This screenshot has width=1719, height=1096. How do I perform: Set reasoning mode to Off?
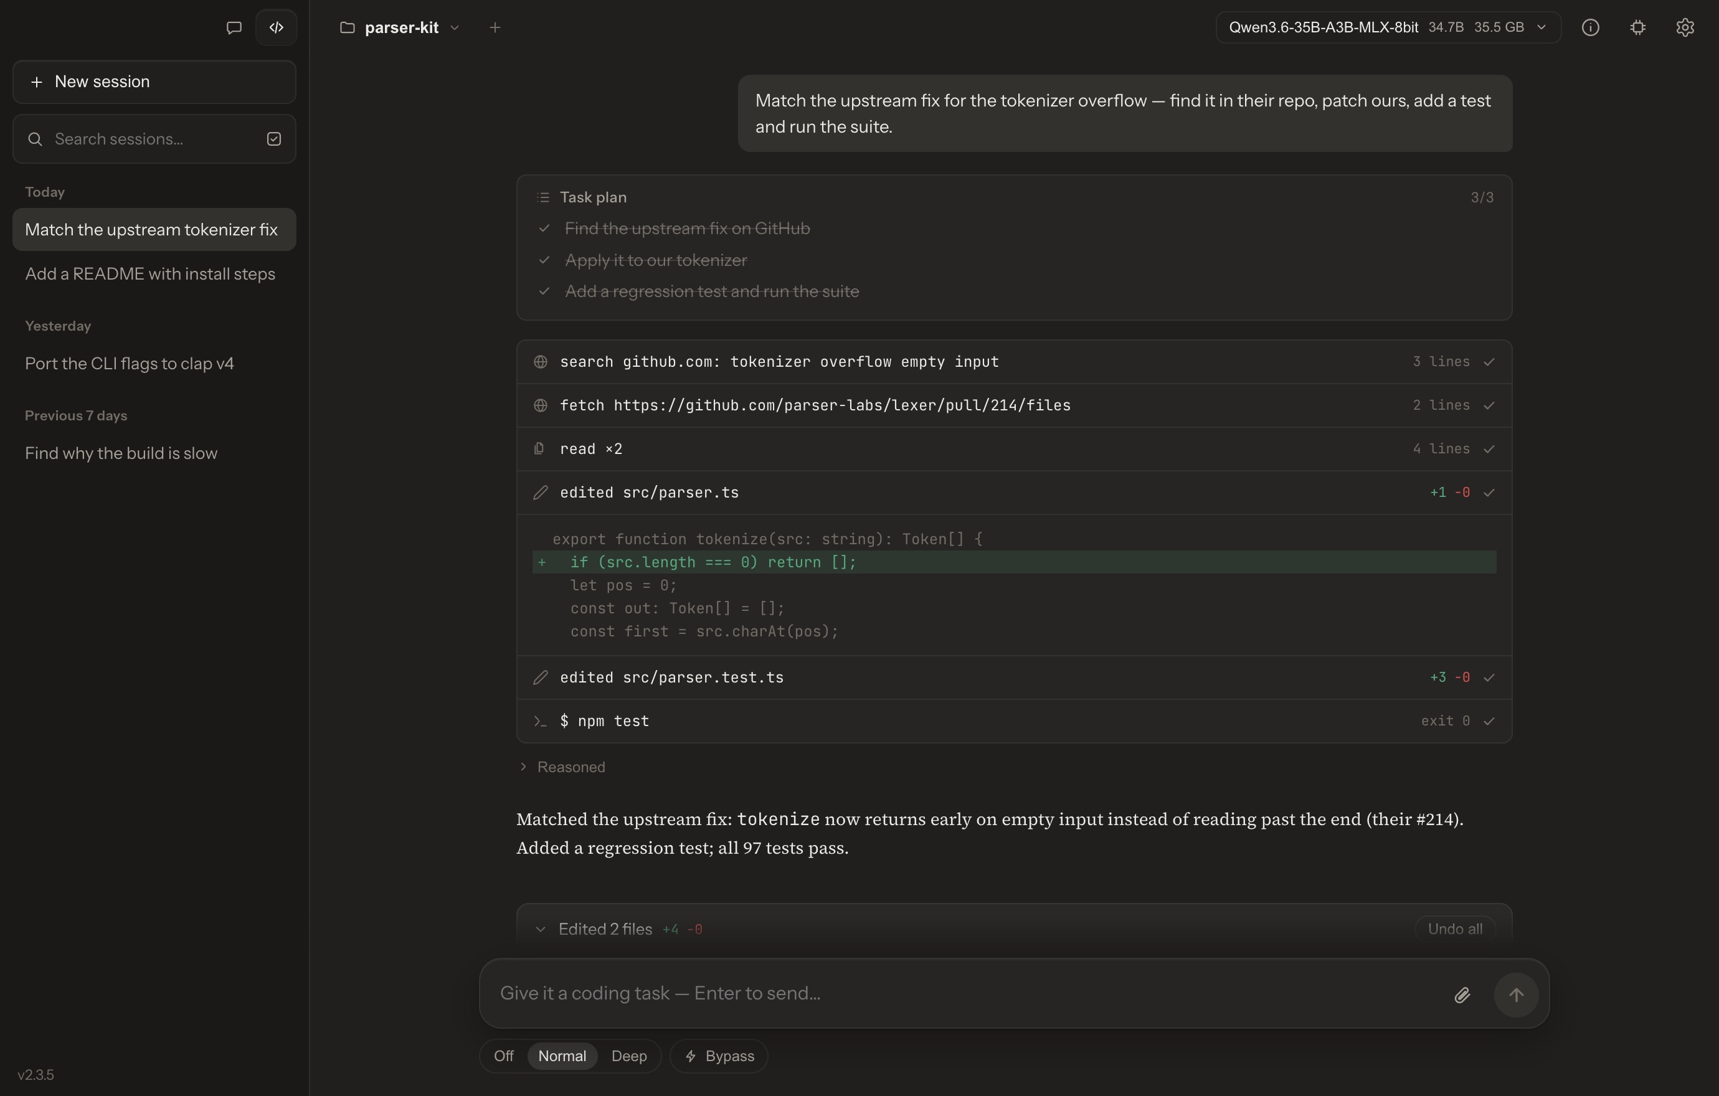click(503, 1056)
